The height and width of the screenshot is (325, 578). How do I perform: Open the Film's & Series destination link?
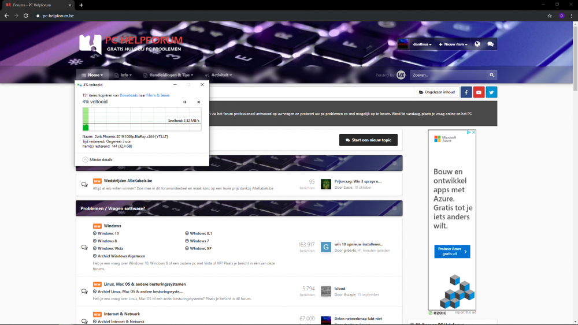pos(158,95)
